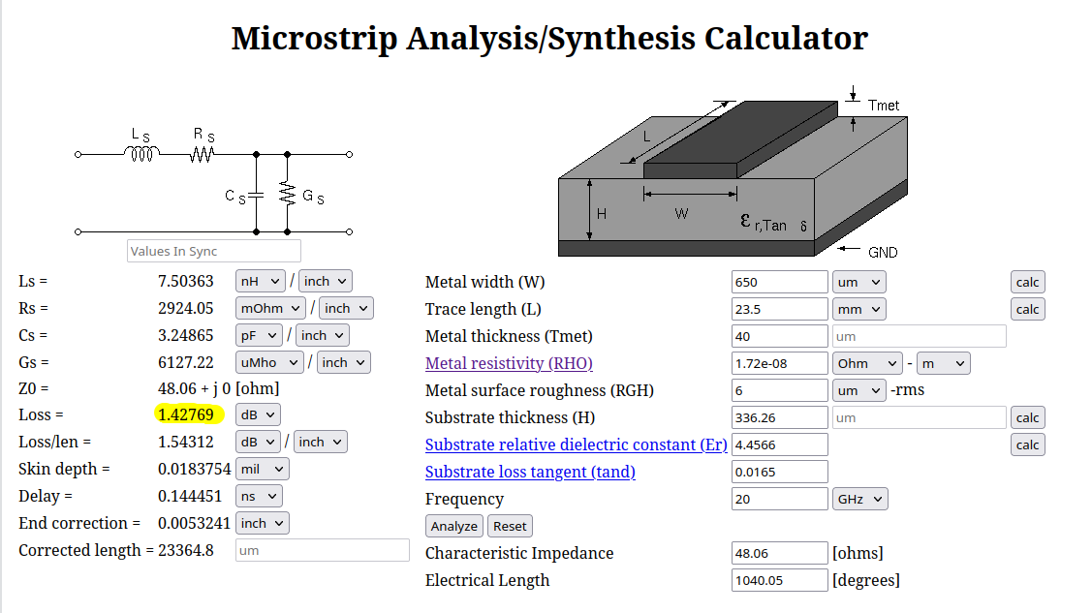Expand the Ls nH unit dropdown
The image size is (1092, 613).
coord(260,281)
